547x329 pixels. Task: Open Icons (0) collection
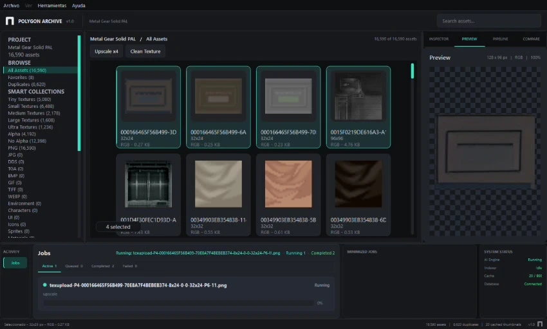click(17, 224)
